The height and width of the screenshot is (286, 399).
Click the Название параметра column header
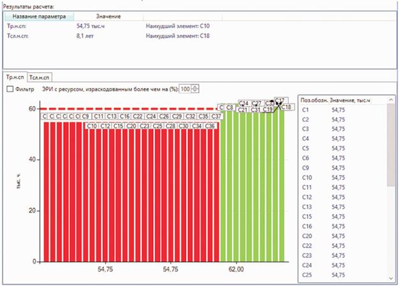40,16
